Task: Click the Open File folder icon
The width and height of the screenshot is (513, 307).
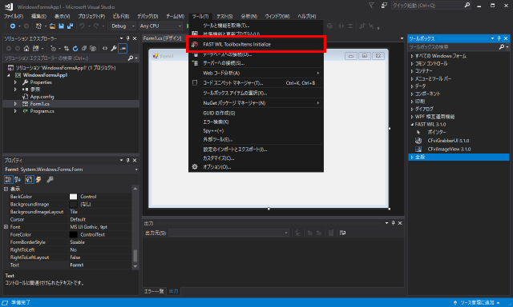Action: (x=52, y=26)
